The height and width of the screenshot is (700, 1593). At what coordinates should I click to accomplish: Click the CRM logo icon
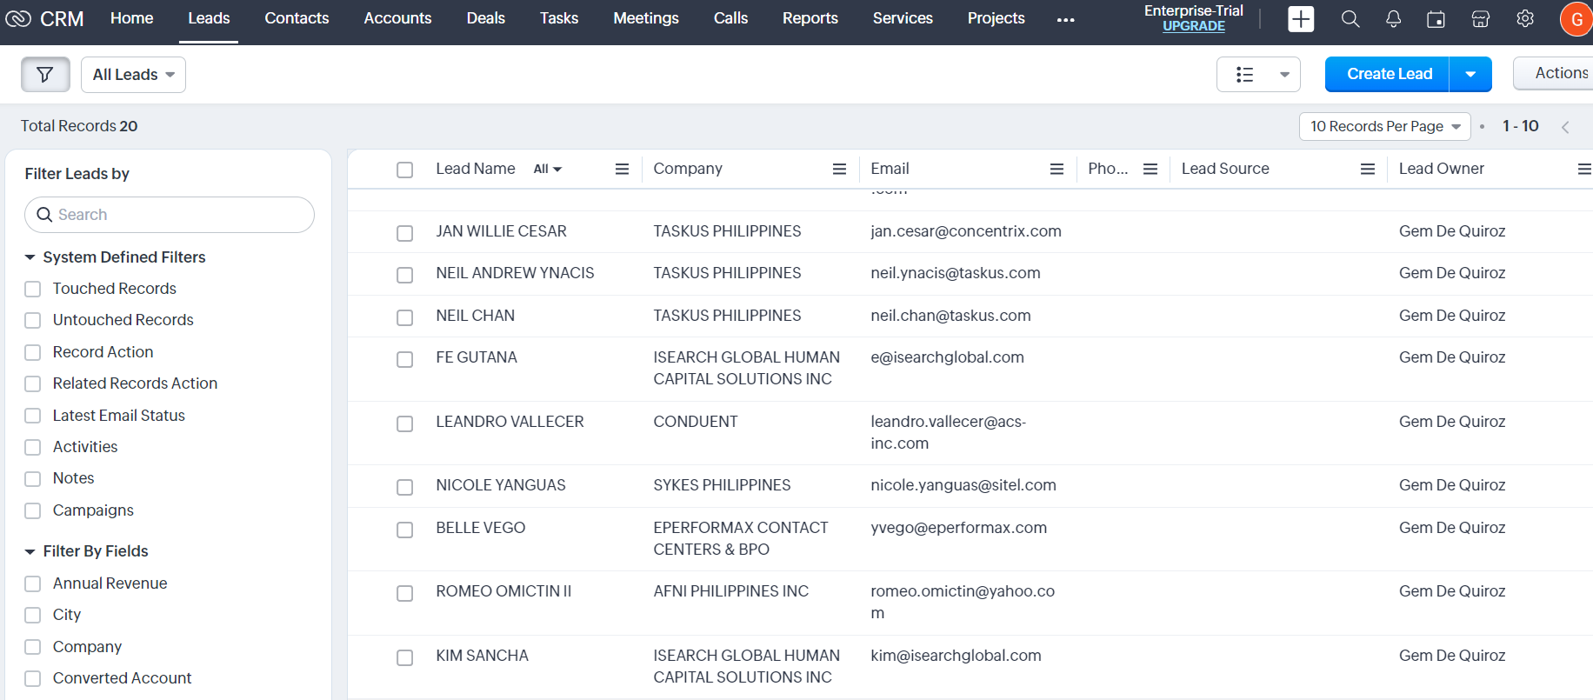(18, 18)
